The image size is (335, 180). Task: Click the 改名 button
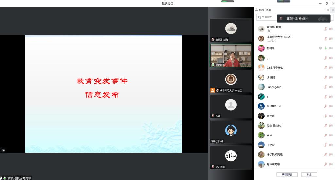(x=309, y=174)
